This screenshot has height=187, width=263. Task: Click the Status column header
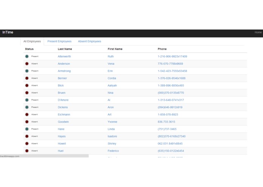point(29,49)
